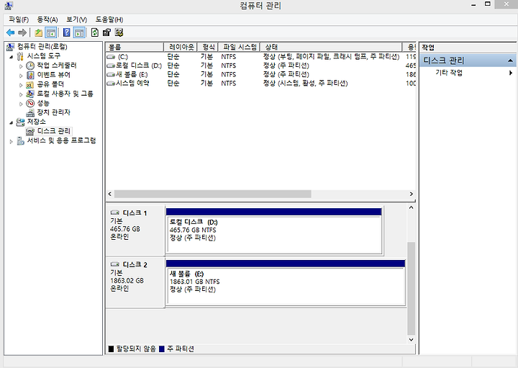The image size is (518, 368).
Task: Sort by the 파일 시스템 column header
Action: click(x=239, y=47)
